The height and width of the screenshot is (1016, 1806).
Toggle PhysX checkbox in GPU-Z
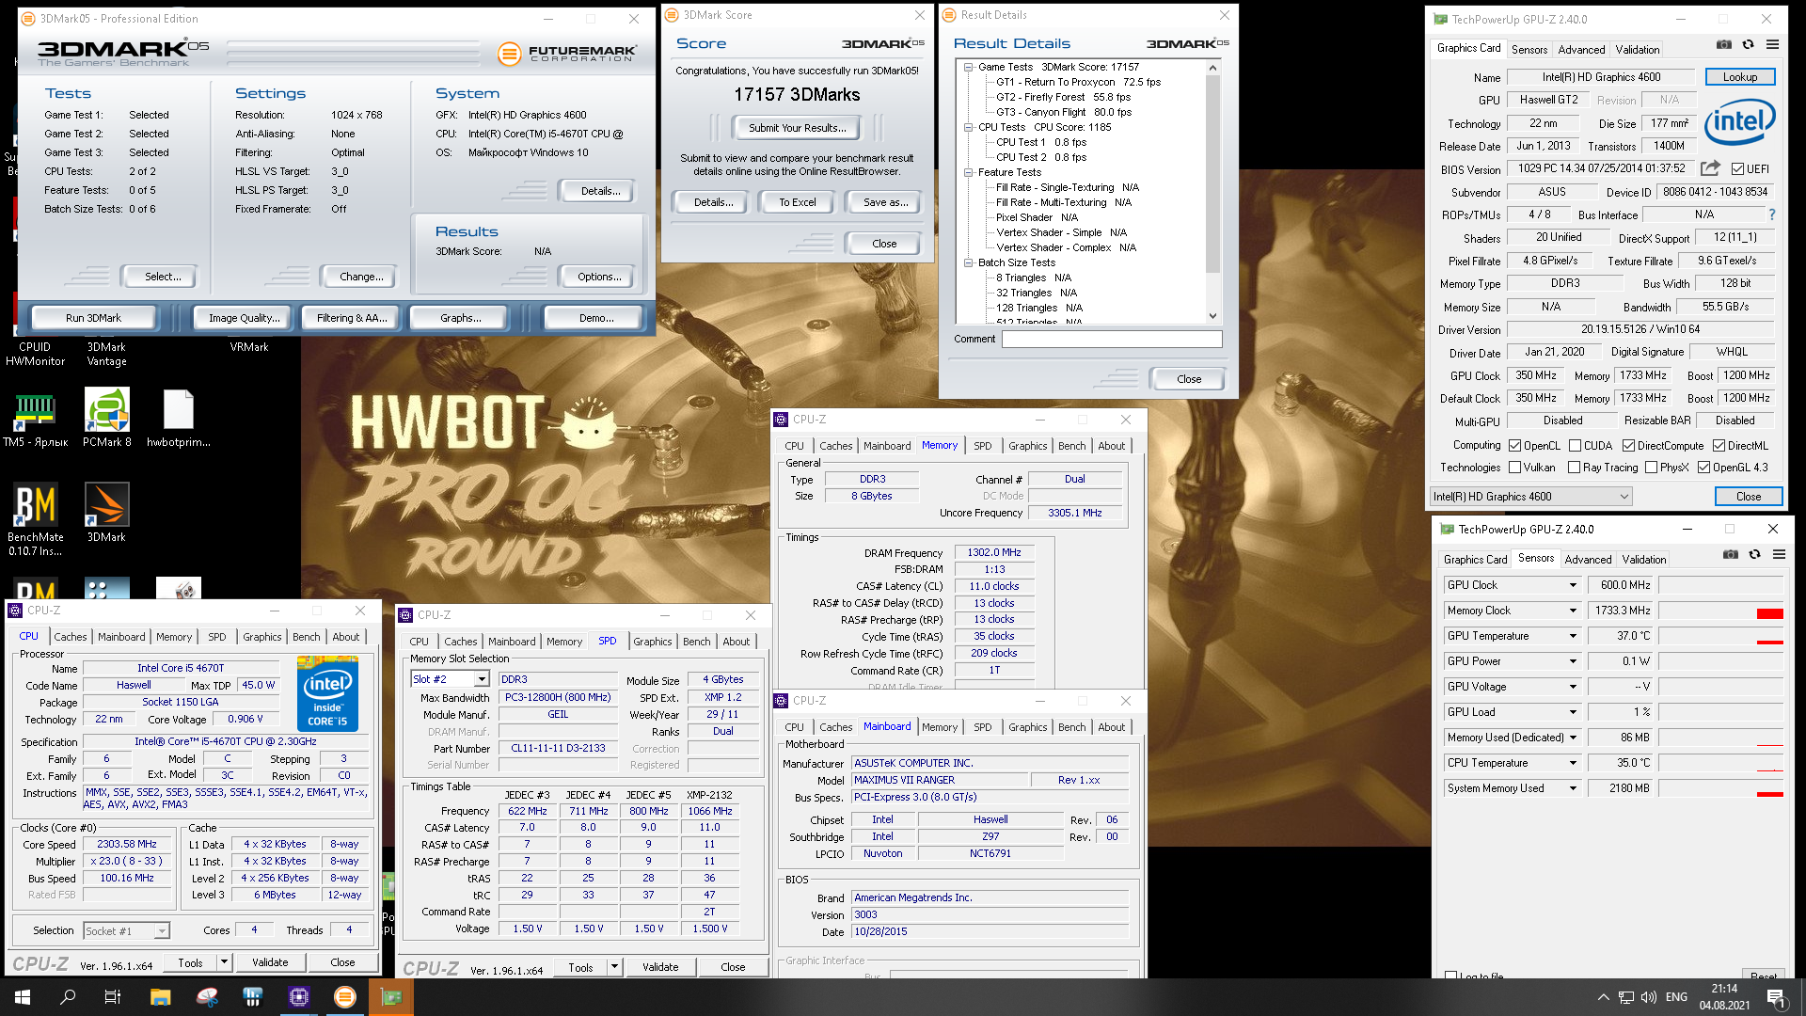[1651, 468]
